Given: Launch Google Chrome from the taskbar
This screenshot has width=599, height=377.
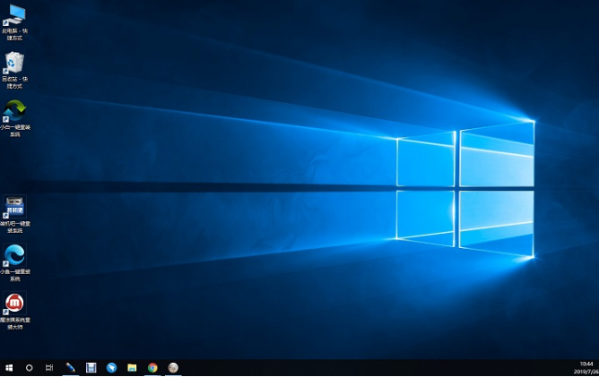Looking at the screenshot, I should (x=152, y=368).
